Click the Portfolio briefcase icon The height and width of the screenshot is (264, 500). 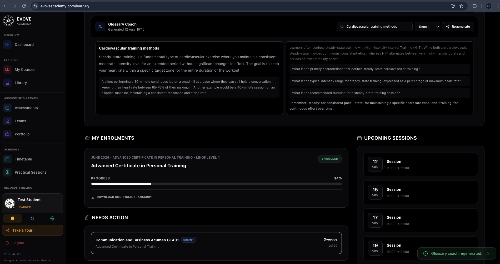point(7,134)
